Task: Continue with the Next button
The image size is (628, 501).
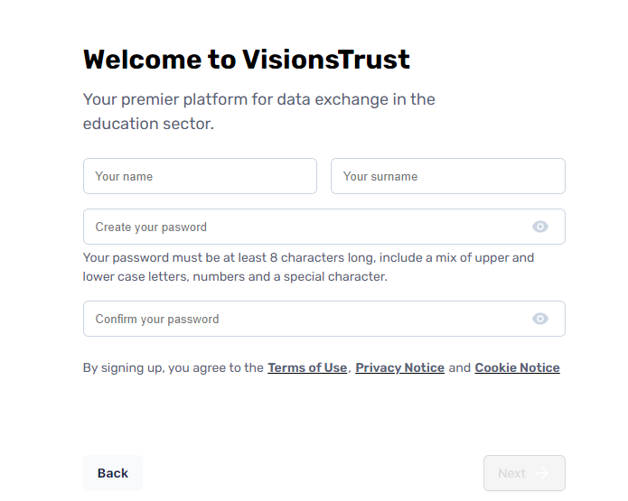Action: click(524, 473)
